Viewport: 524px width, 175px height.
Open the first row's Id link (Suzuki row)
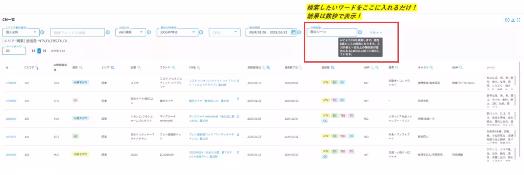pos(11,82)
